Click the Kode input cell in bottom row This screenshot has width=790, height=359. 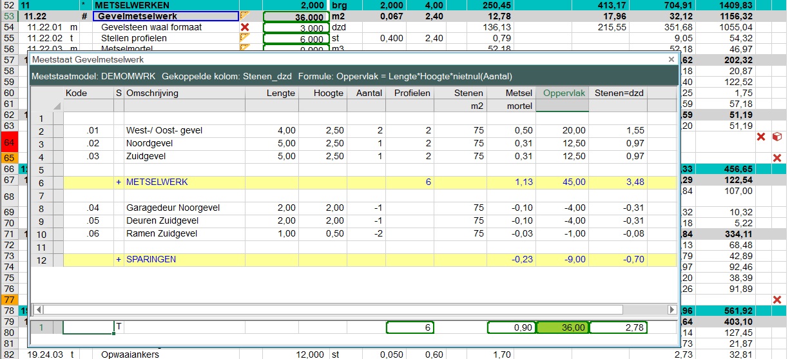coord(88,328)
